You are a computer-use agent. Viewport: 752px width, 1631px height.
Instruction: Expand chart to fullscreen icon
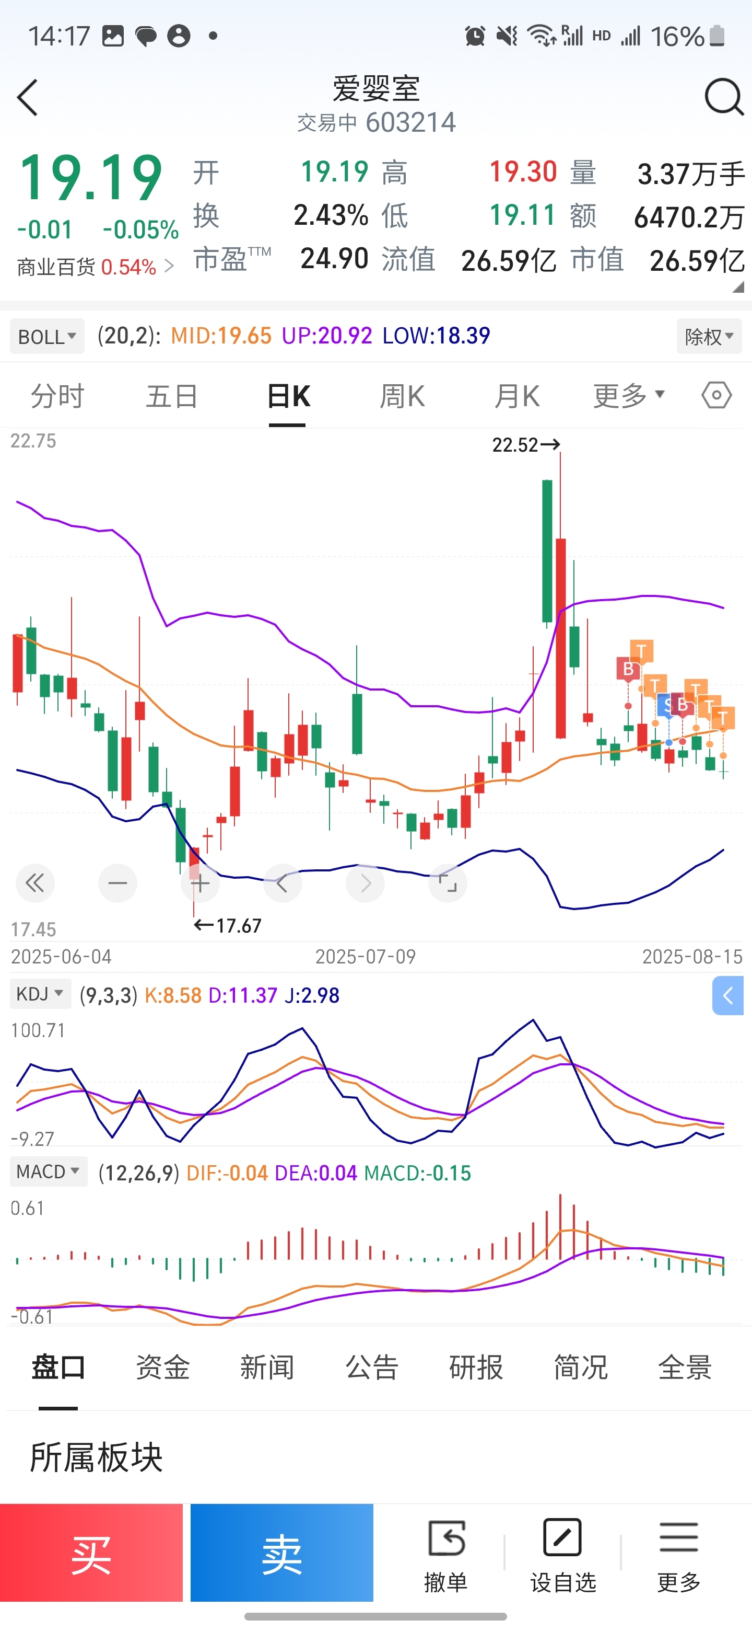point(448,882)
